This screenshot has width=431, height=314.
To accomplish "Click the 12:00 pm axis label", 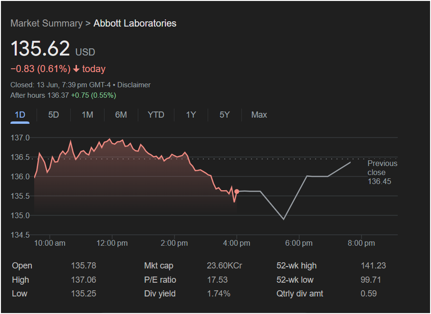I will tap(112, 243).
